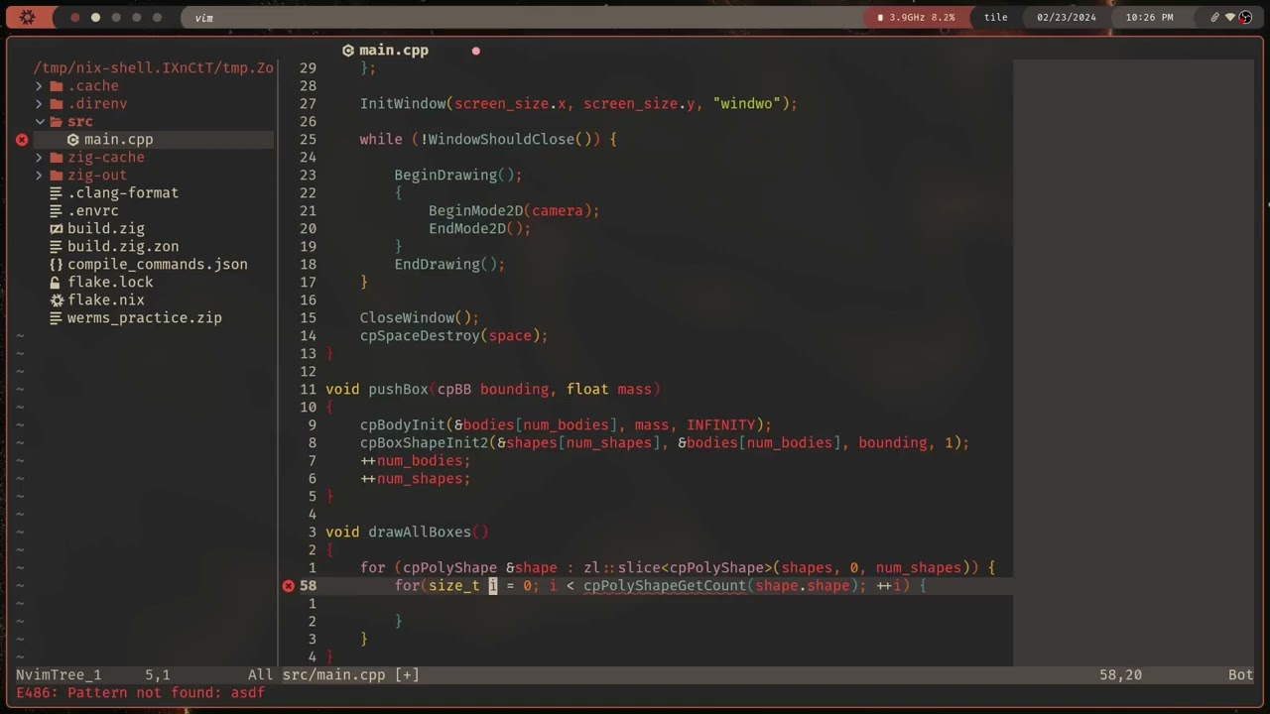The height and width of the screenshot is (714, 1270).
Task: Click the tile layout indicator
Action: 996,18
